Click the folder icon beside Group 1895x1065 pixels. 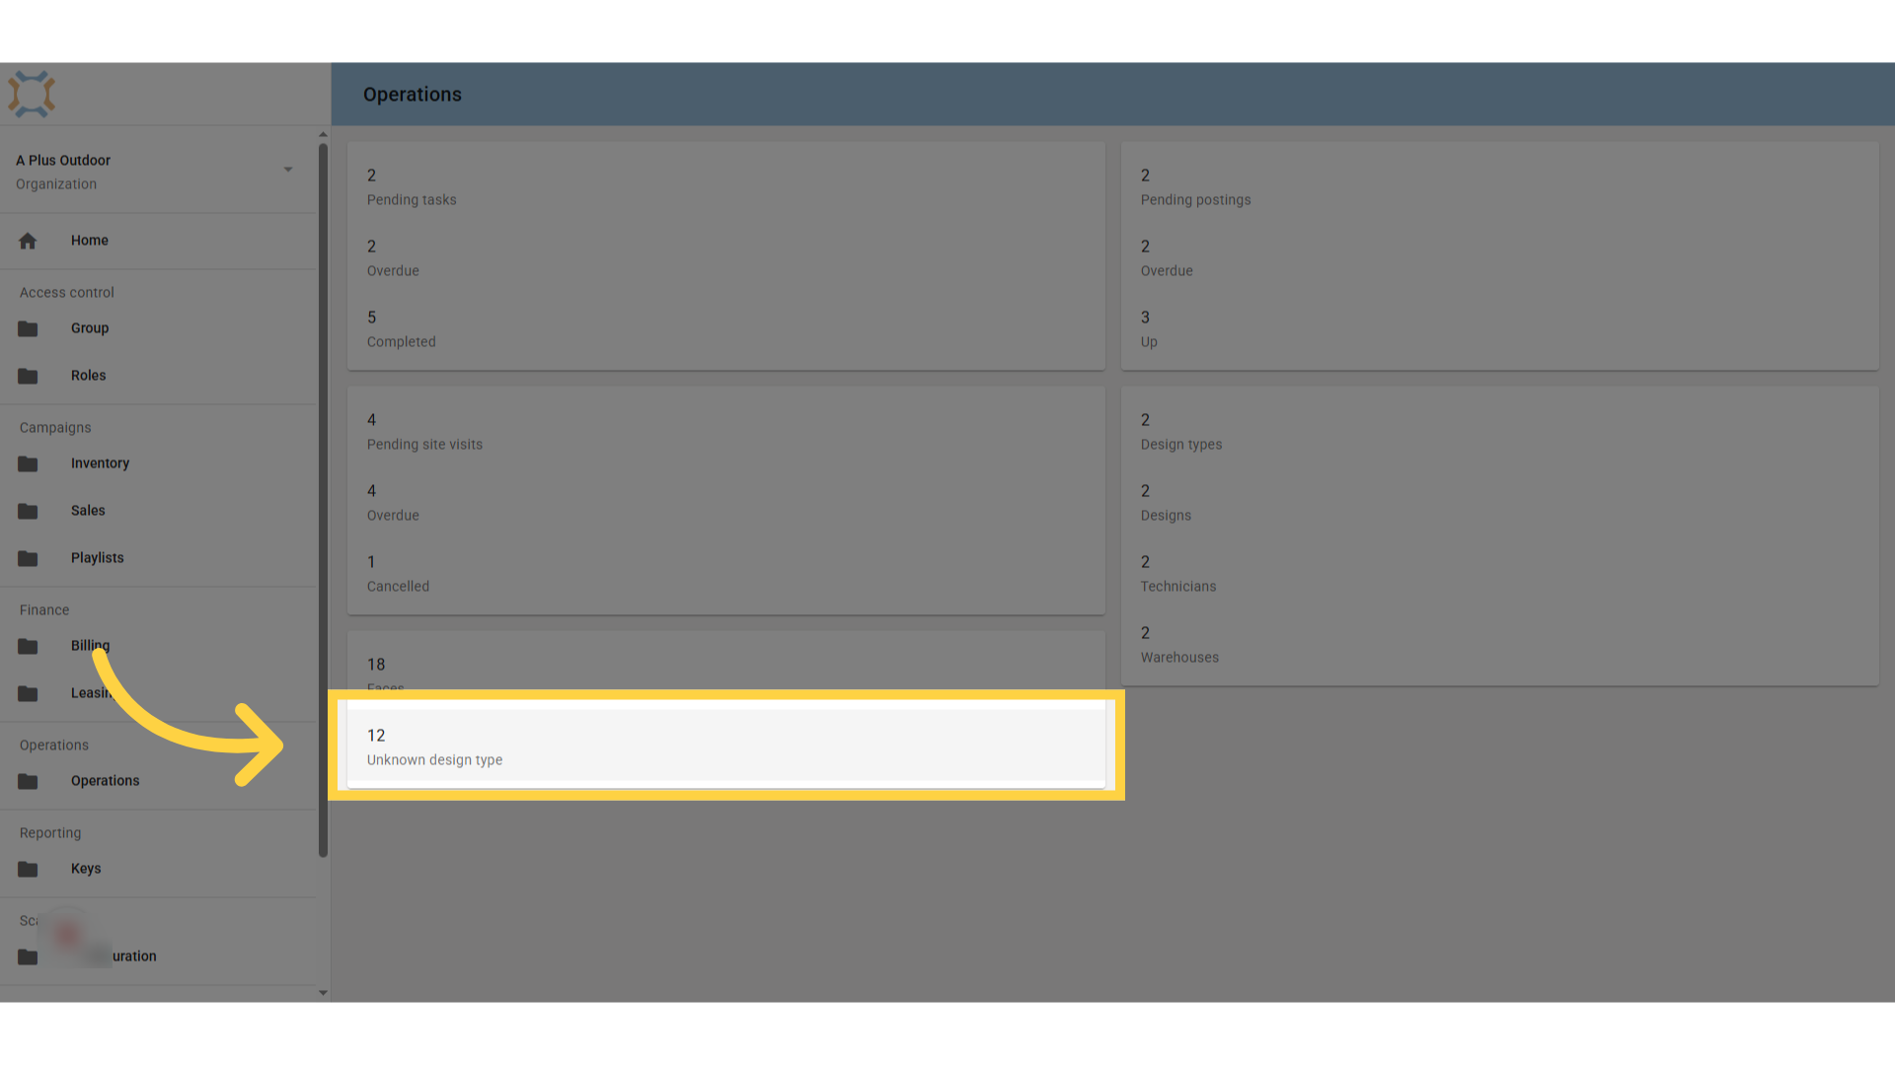pos(28,328)
